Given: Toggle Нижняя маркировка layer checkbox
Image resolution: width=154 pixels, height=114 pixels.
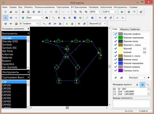Looking at the screenshot, I should tap(115, 63).
